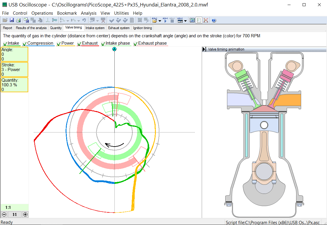Open the A:B+C script folder dropdown arrow
This screenshot has width=327, height=225.
pyautogui.click(x=160, y=21)
